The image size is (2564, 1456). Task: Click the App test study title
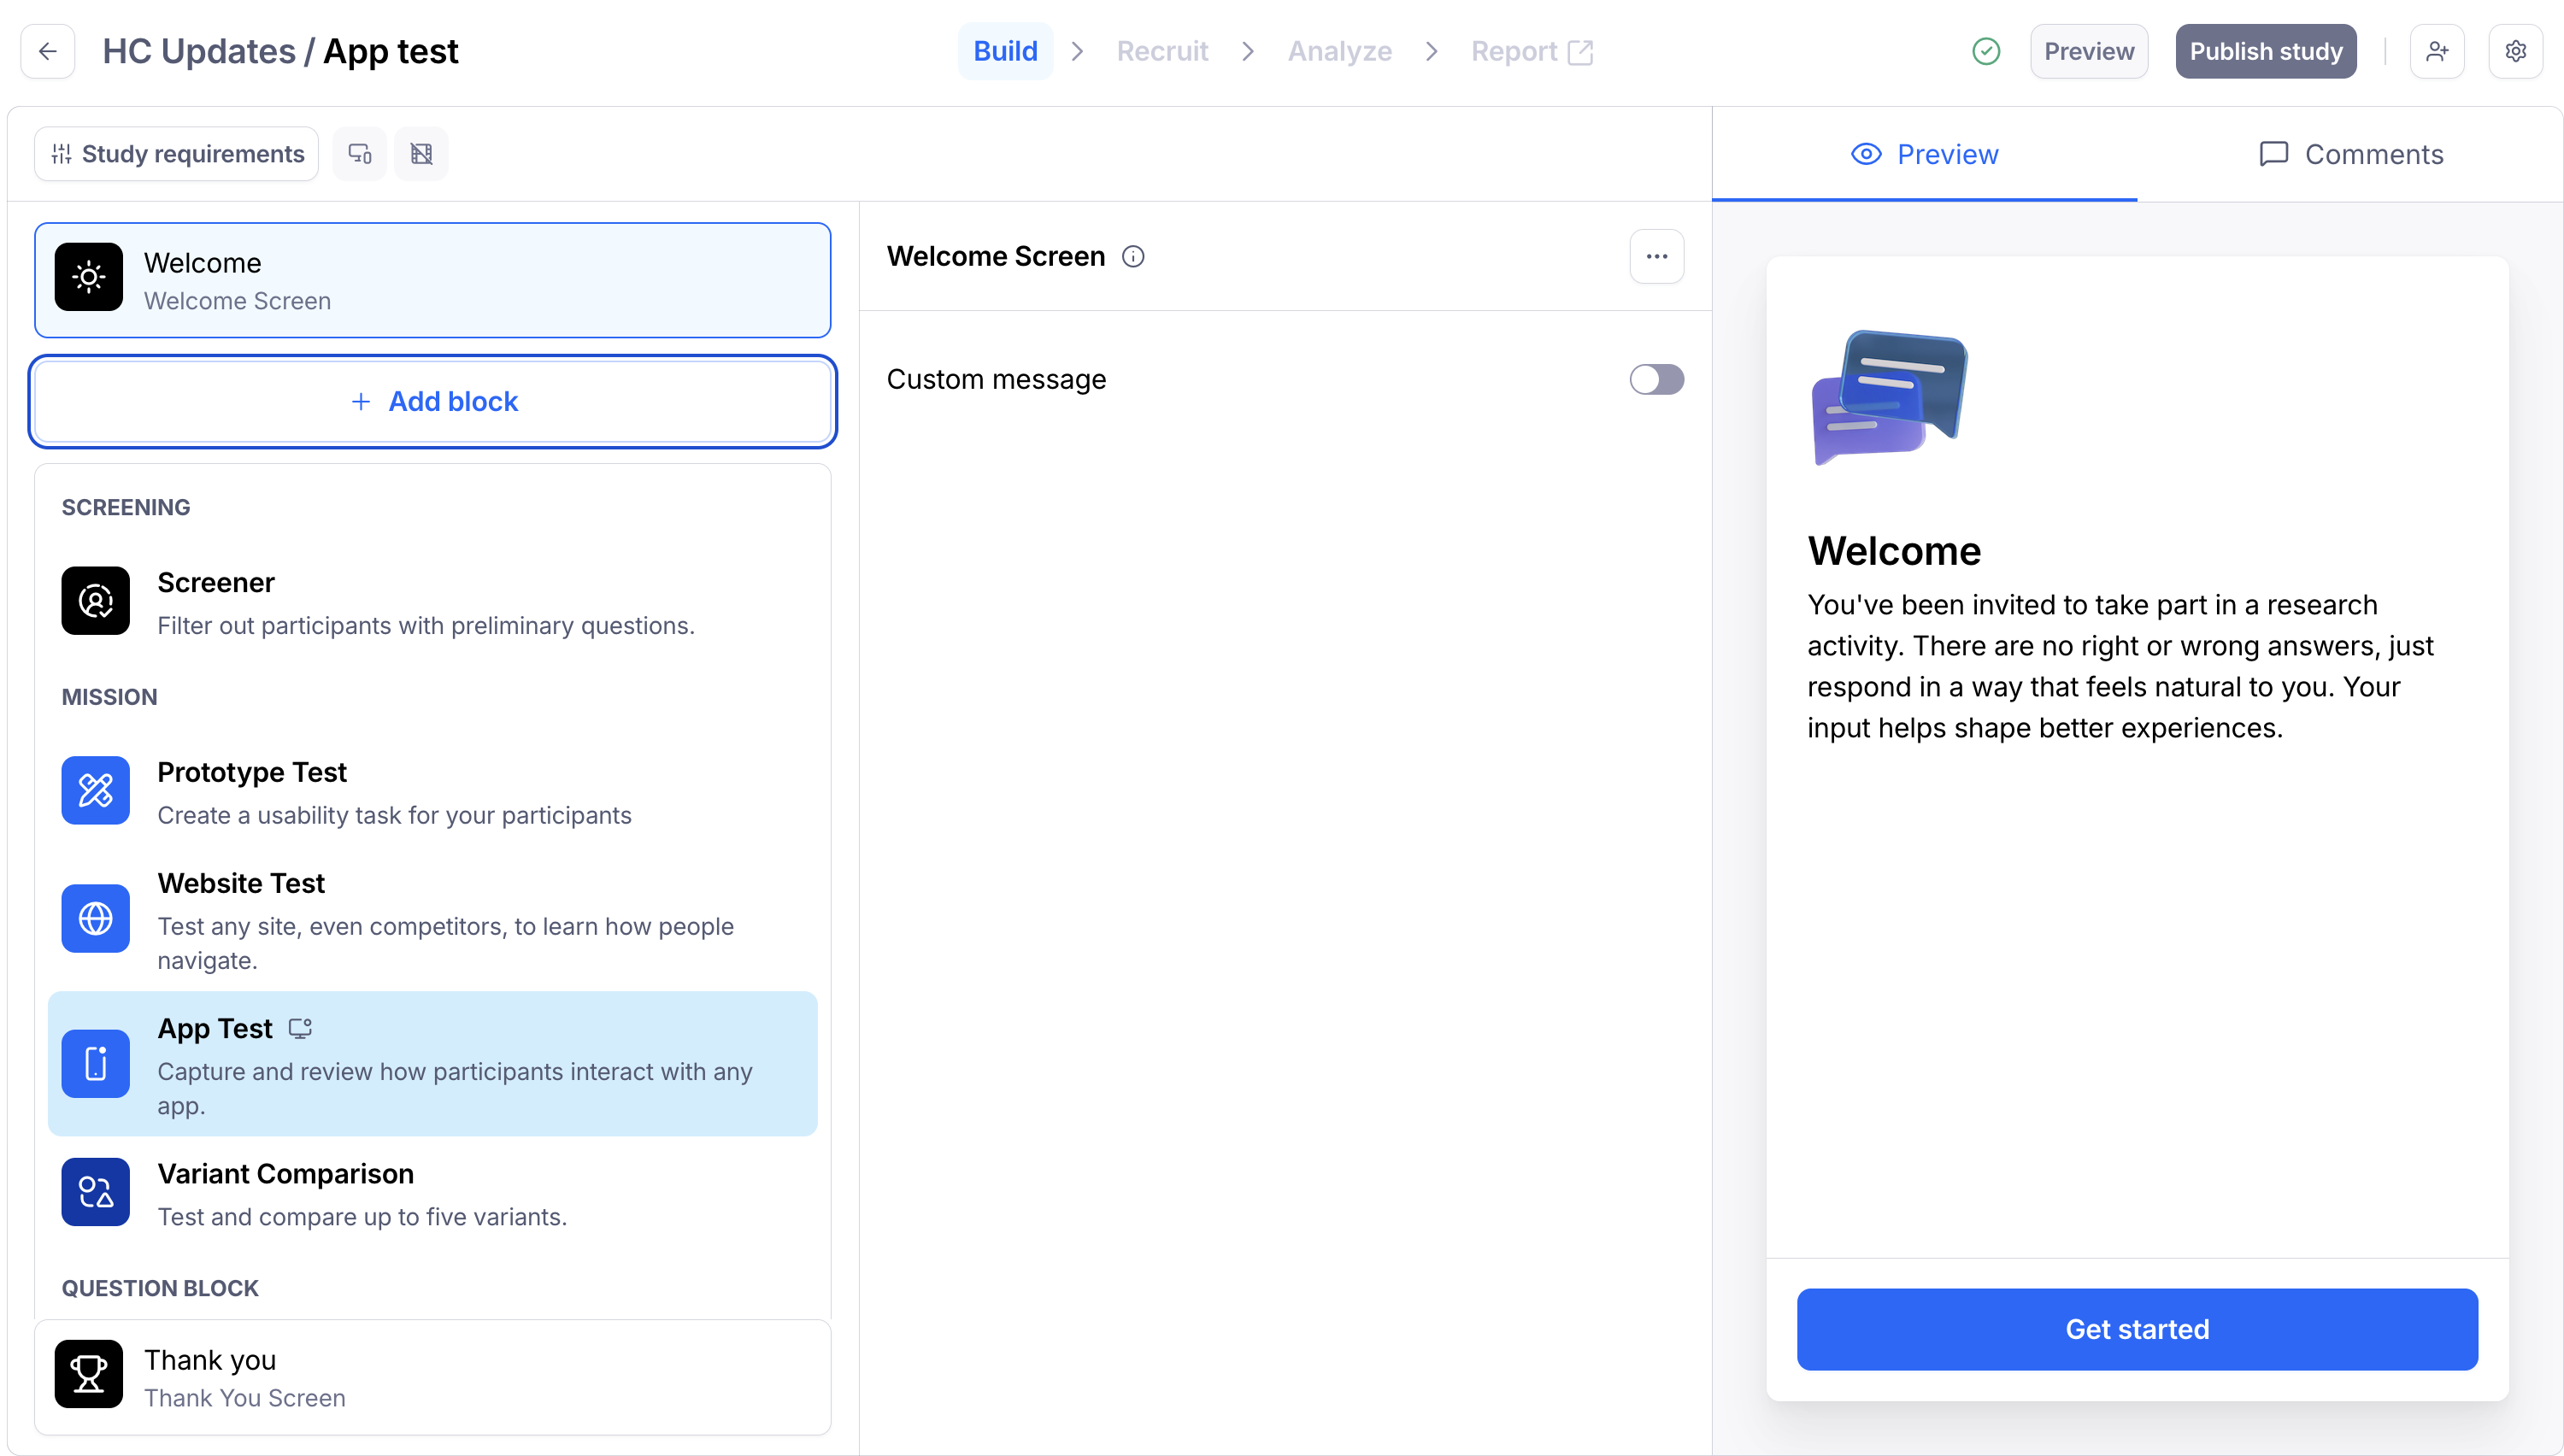(x=391, y=51)
